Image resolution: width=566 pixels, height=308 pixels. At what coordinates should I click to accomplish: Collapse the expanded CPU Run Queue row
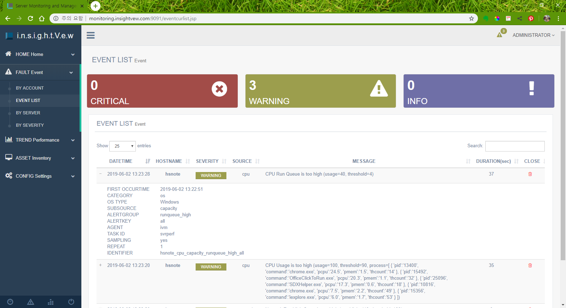tap(100, 174)
